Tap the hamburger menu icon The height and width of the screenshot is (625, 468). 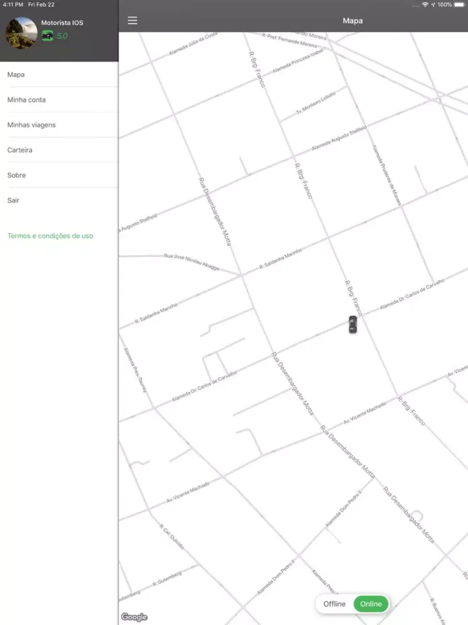[x=132, y=21]
